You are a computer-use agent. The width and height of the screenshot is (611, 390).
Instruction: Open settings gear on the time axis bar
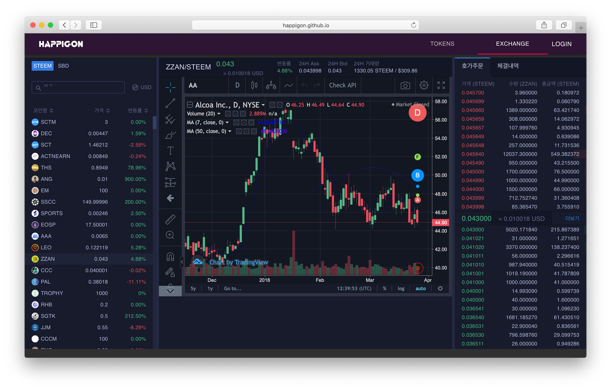440,288
